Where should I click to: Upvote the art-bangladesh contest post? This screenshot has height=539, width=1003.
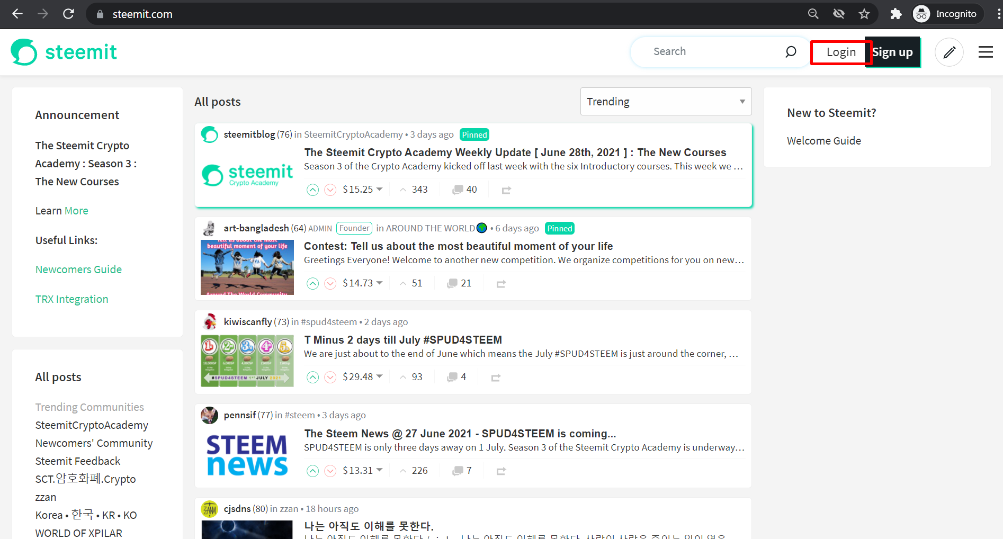click(313, 283)
